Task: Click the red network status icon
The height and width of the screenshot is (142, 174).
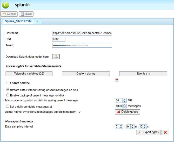Action: [117, 80]
